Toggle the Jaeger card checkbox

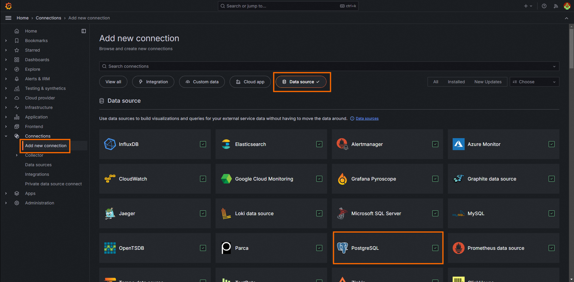[x=203, y=213]
